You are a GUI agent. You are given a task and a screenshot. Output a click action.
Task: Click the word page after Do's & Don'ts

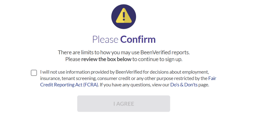[204, 85]
